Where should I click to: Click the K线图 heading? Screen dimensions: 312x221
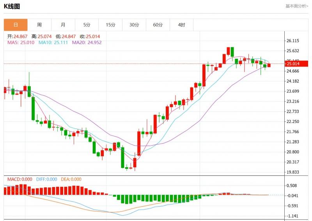(x=12, y=6)
